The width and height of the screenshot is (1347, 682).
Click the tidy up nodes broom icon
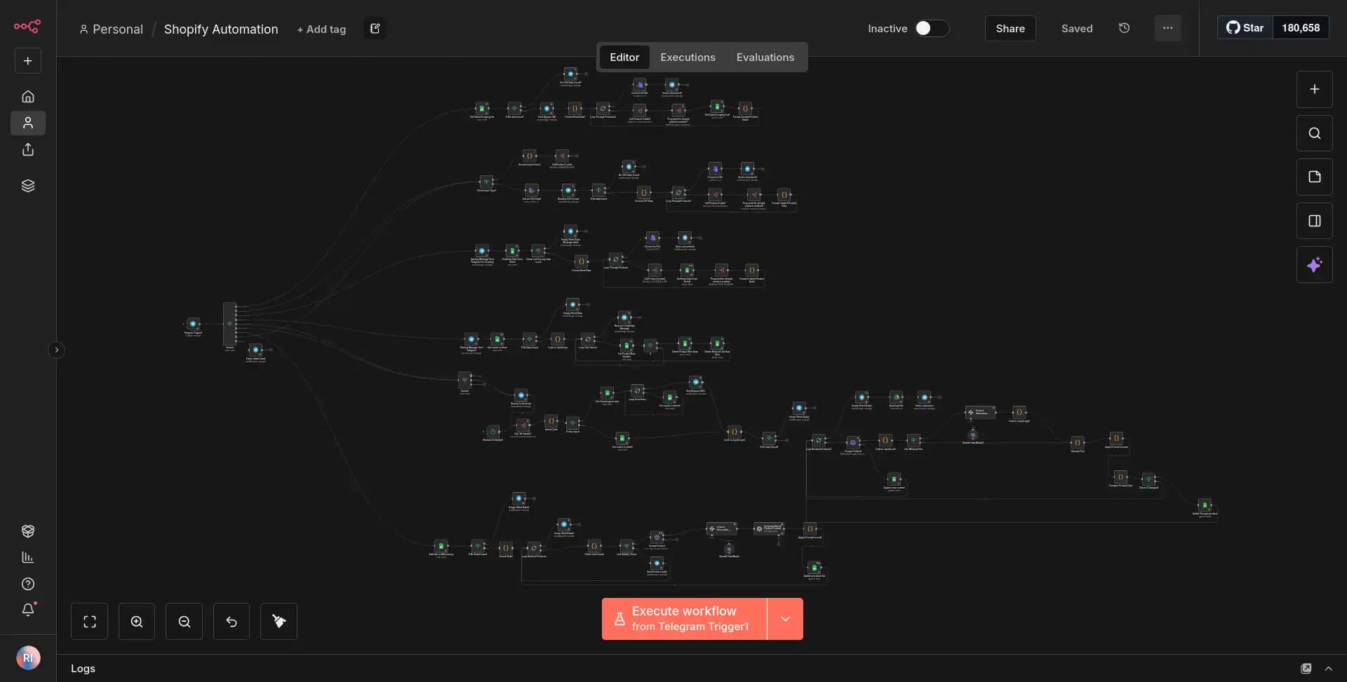(279, 622)
